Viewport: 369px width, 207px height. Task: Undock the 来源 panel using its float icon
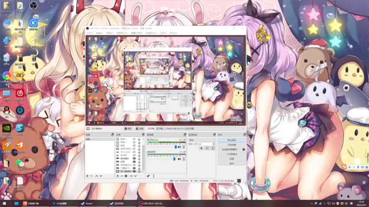tap(143, 135)
